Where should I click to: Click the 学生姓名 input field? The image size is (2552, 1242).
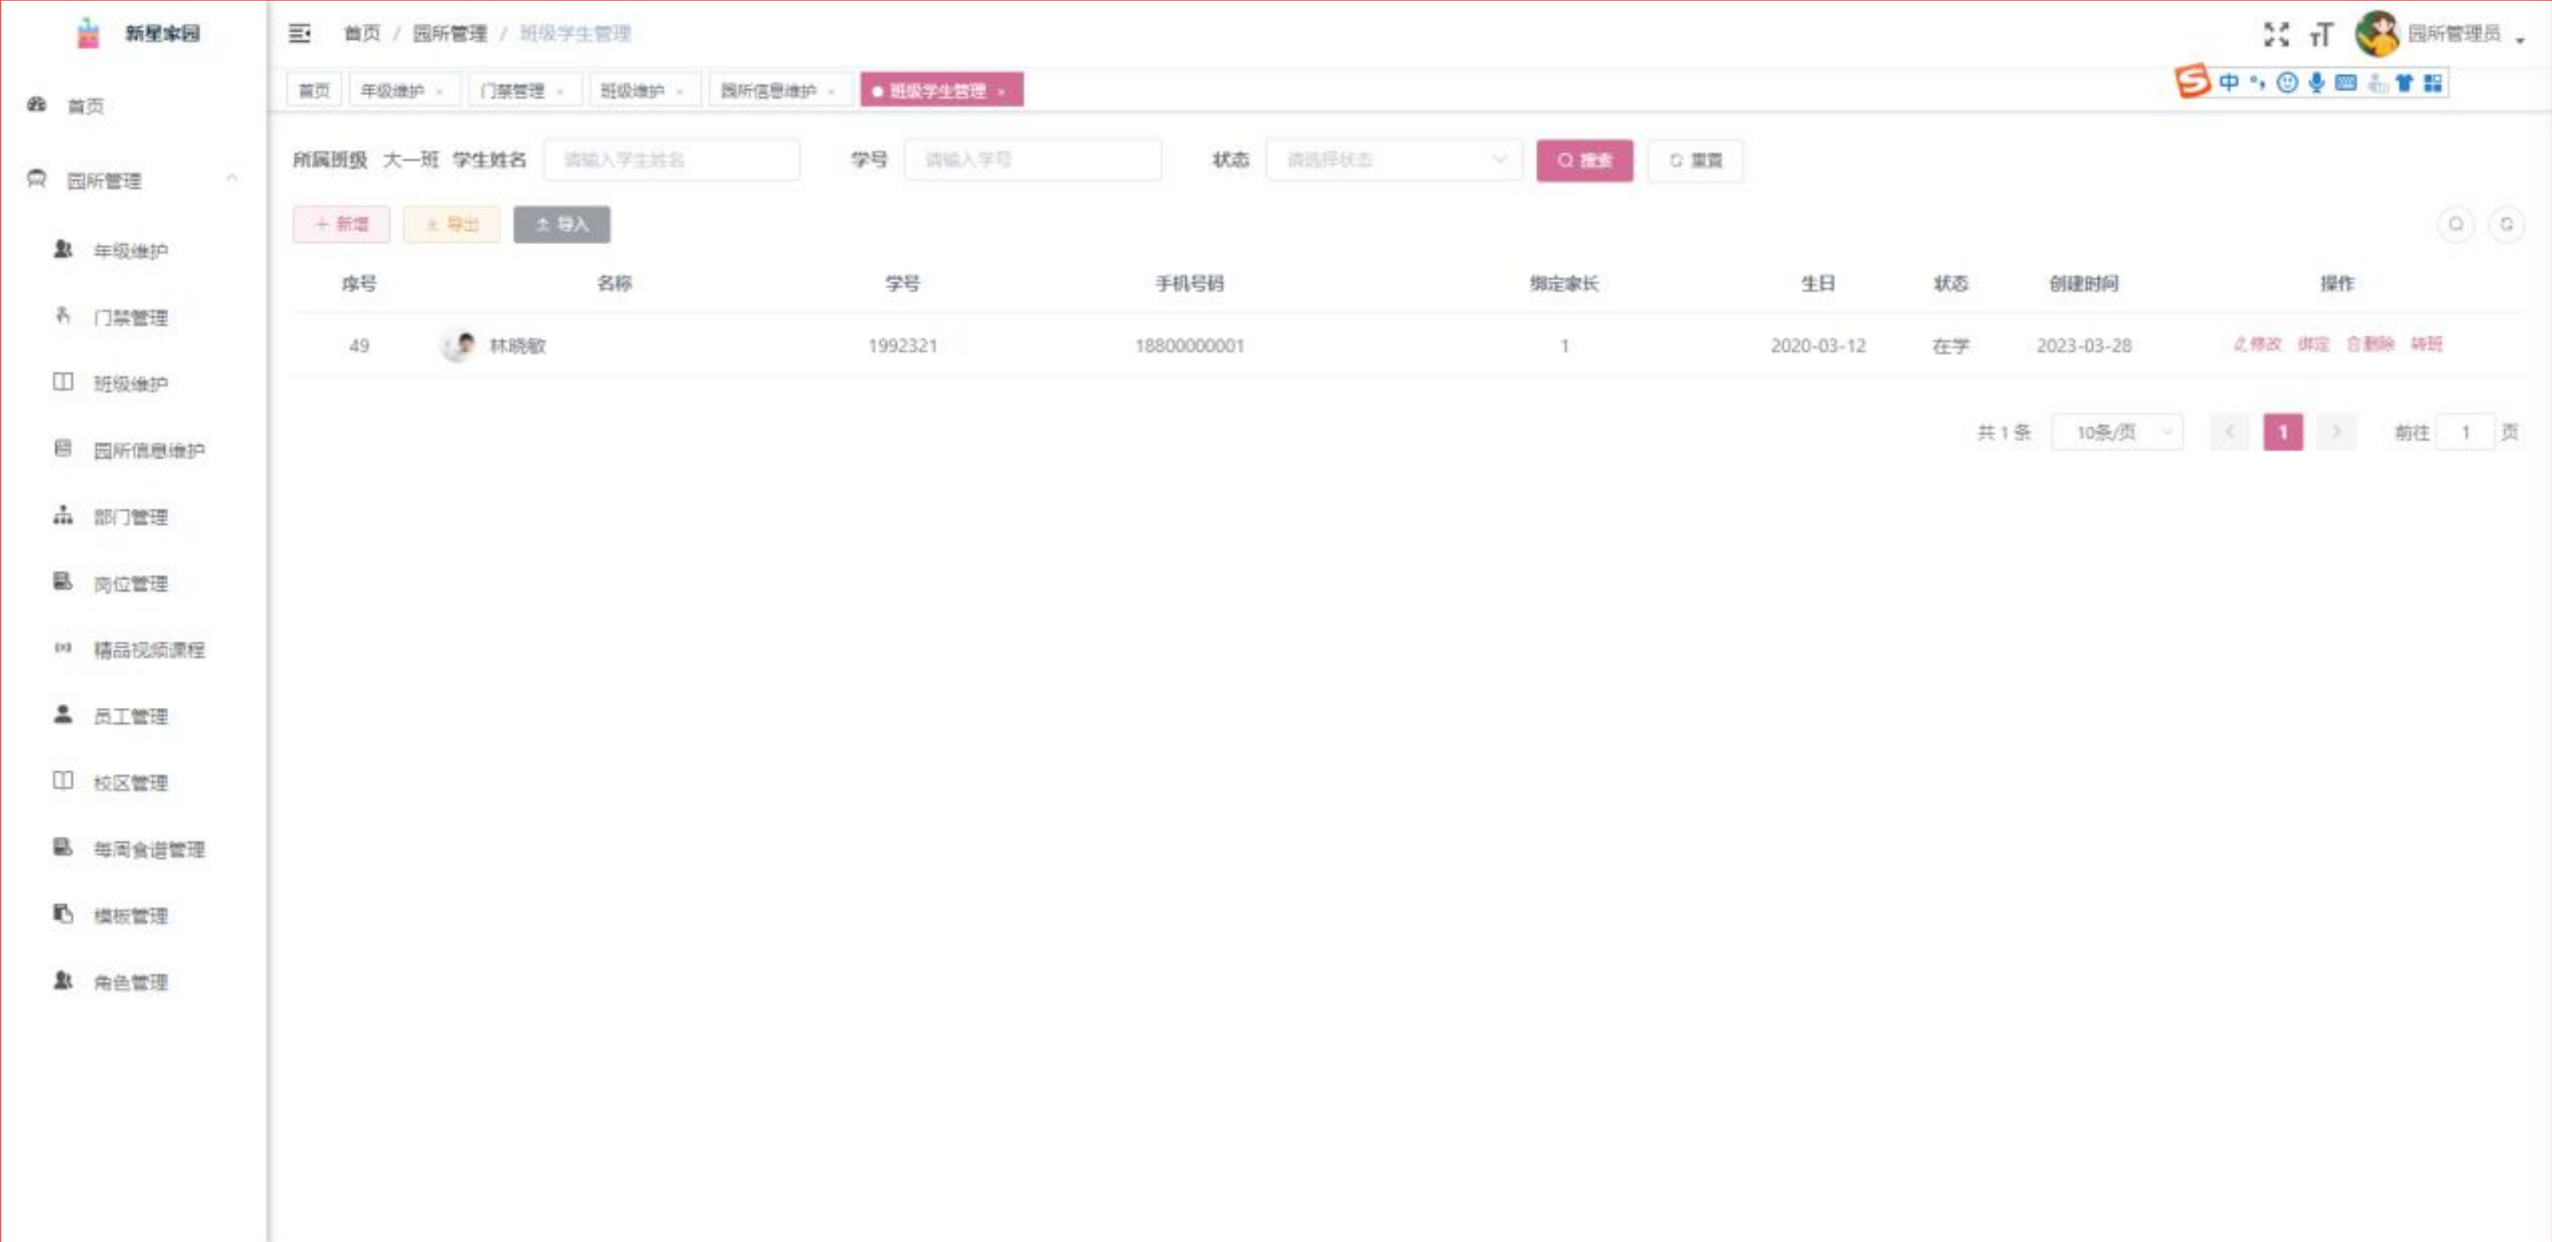tap(671, 160)
